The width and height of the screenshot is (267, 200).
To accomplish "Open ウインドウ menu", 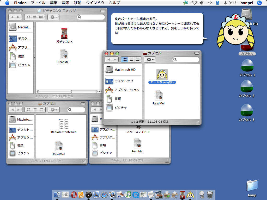I will tap(95, 3).
